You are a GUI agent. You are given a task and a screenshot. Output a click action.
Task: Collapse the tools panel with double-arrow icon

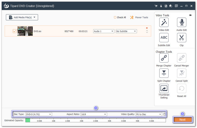click(x=191, y=15)
